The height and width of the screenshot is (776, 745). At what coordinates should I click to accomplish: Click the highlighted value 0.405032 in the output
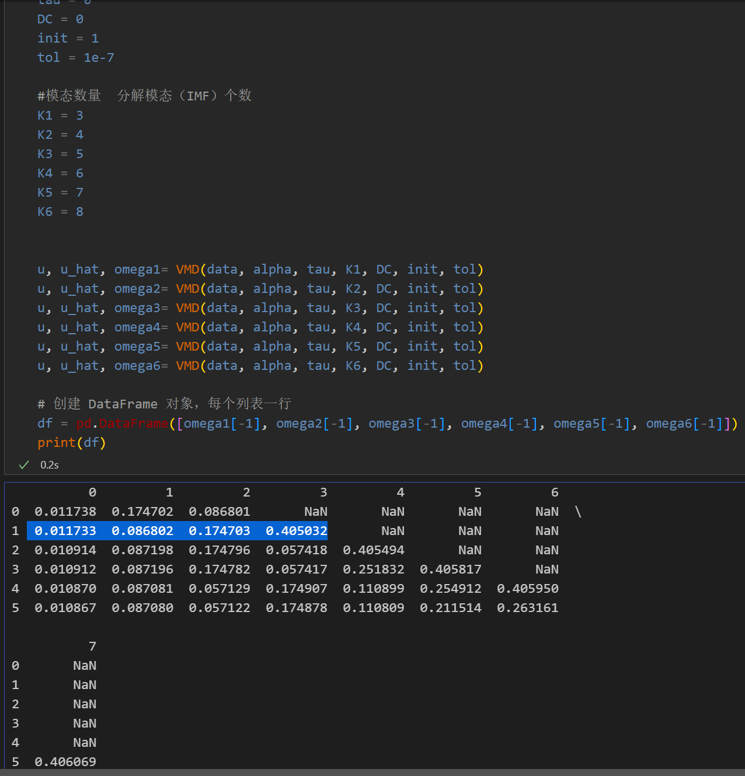[x=296, y=531]
